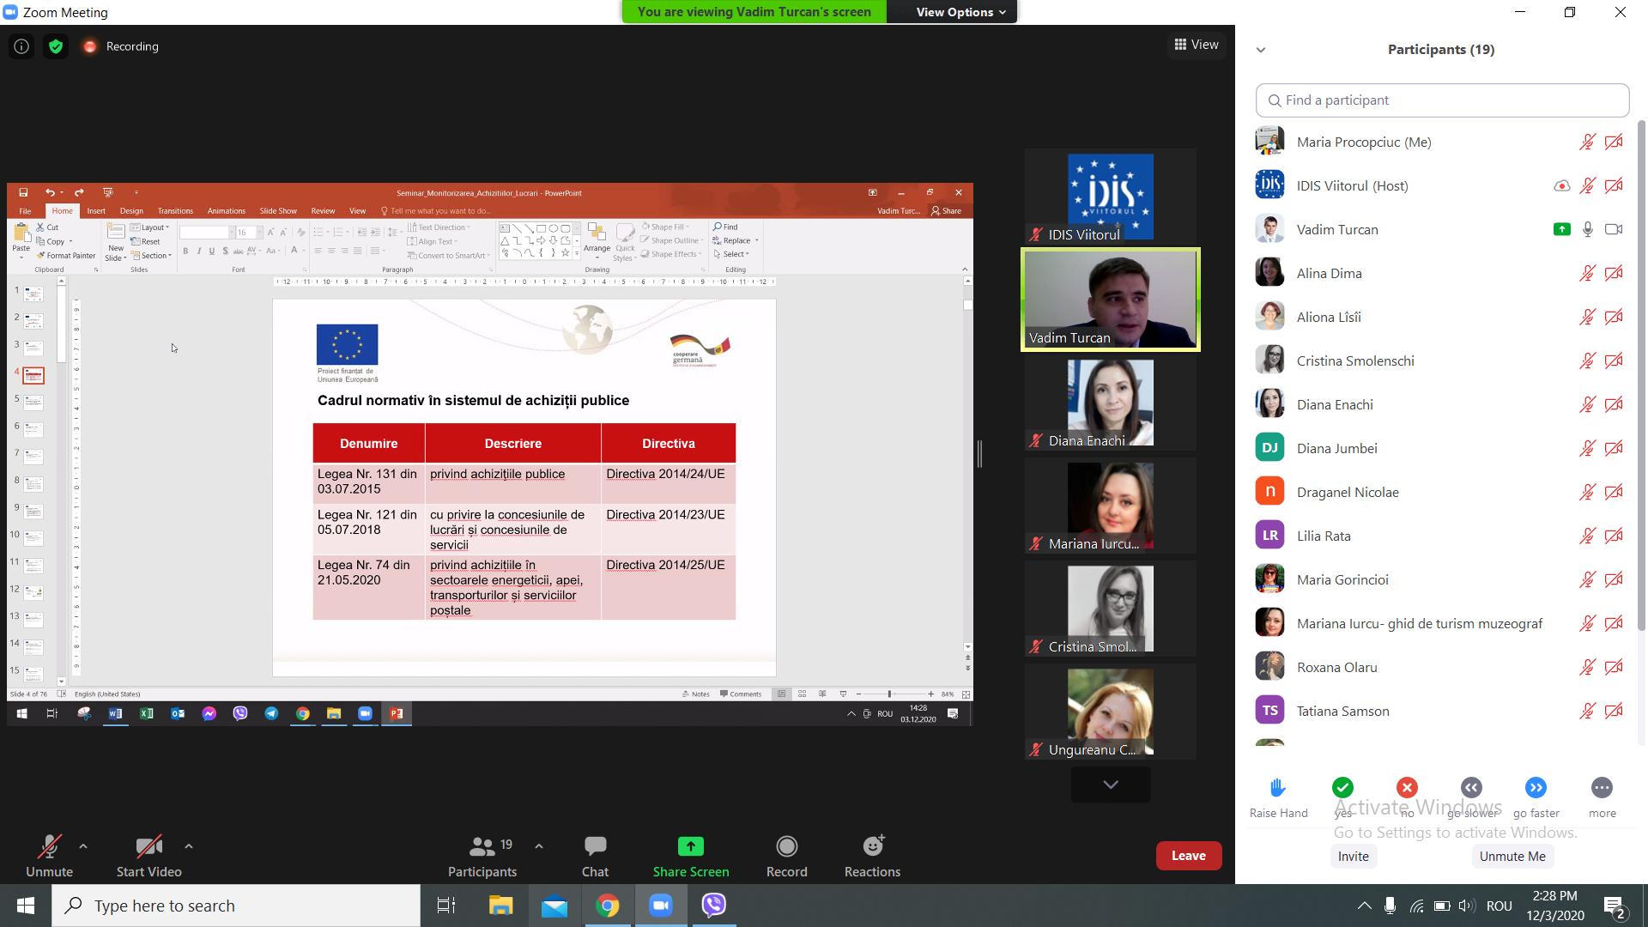Screen dimensions: 1648x927
Task: Click the Paste icon in PowerPoint ribbon
Action: (x=21, y=233)
